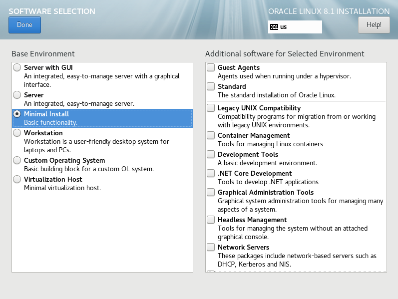Screen dimensions: 398x299
Task: Select Minimal Install radio button
Action: (x=17, y=114)
